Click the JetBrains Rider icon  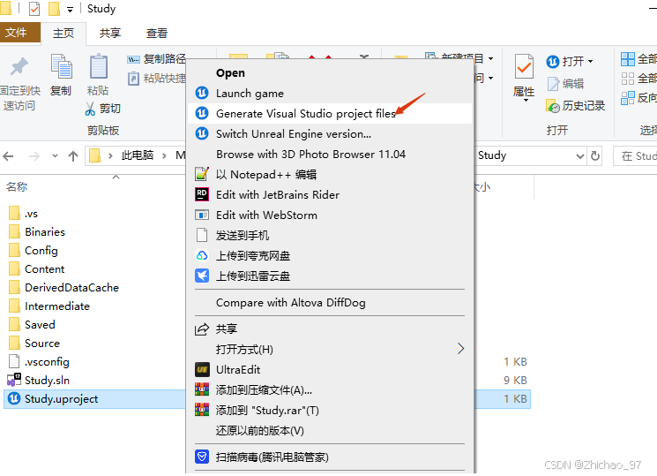click(202, 195)
